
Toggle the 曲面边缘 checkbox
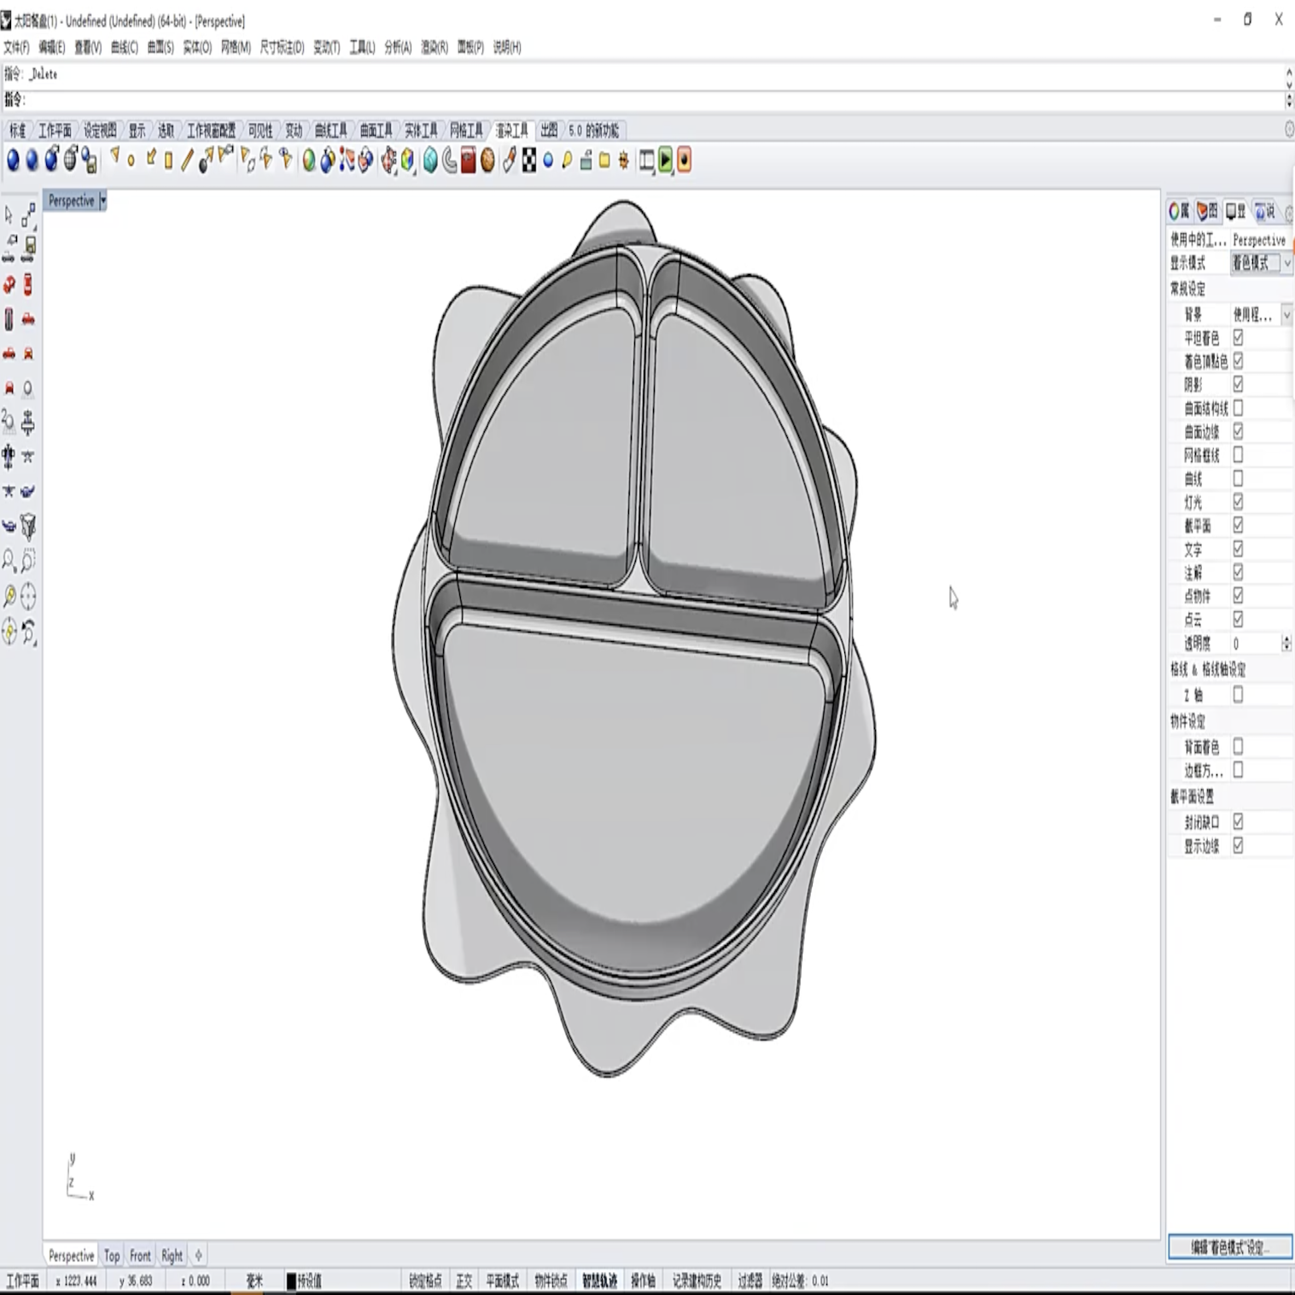pos(1238,431)
